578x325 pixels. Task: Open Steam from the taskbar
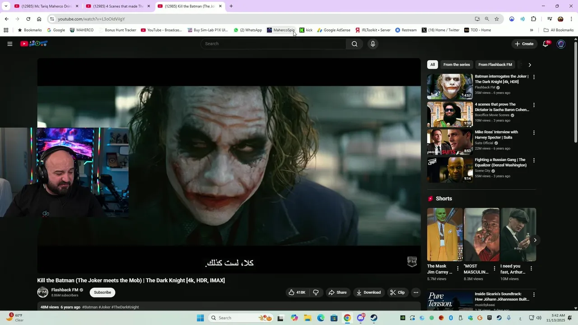pos(374,318)
